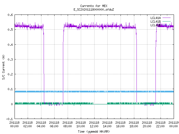This screenshot has width=179, height=134.
Task: Select the filename 'E_SC20201118000000.sfduZ' subtitle
Action: [94, 9]
